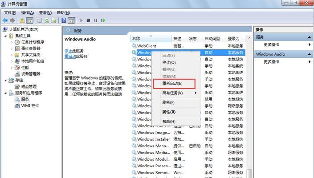
Task: Click the 重启动 this service link
Action: point(70,57)
